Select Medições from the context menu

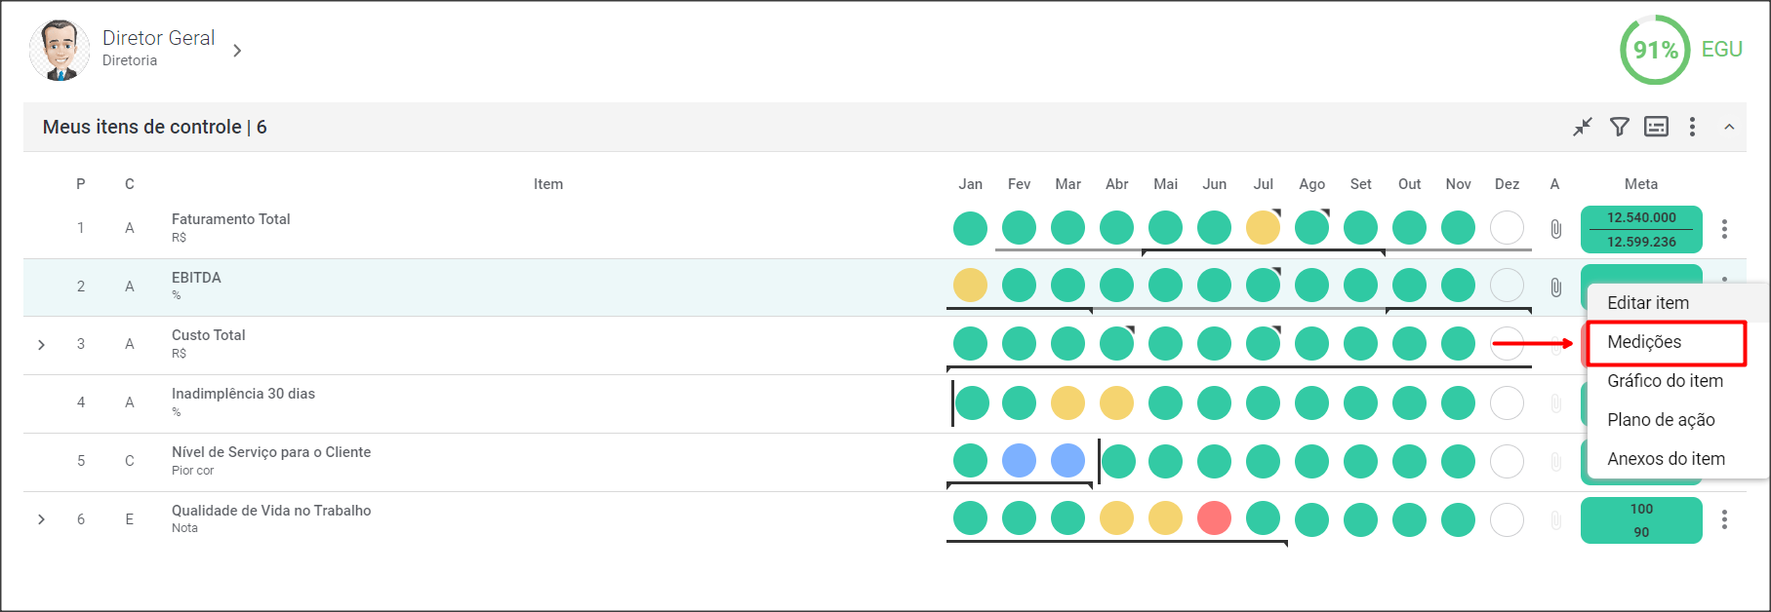click(1644, 342)
